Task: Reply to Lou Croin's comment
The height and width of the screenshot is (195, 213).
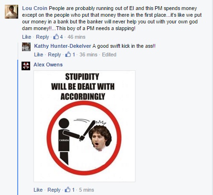Action: pos(43,37)
